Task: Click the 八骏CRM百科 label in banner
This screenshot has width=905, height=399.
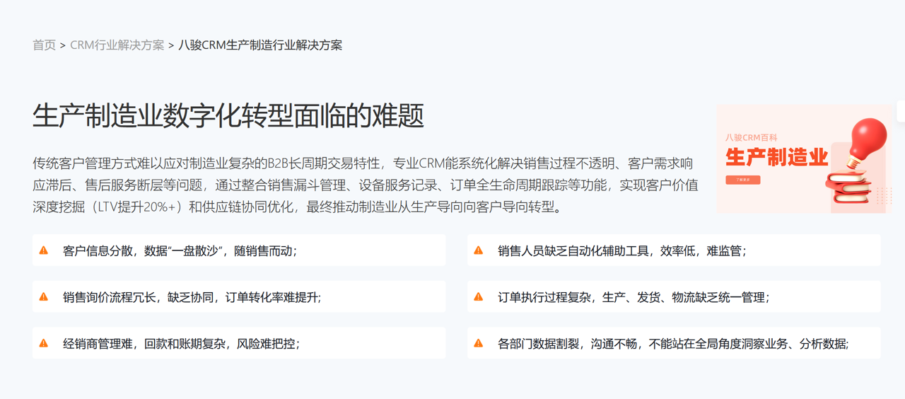Action: coord(751,137)
